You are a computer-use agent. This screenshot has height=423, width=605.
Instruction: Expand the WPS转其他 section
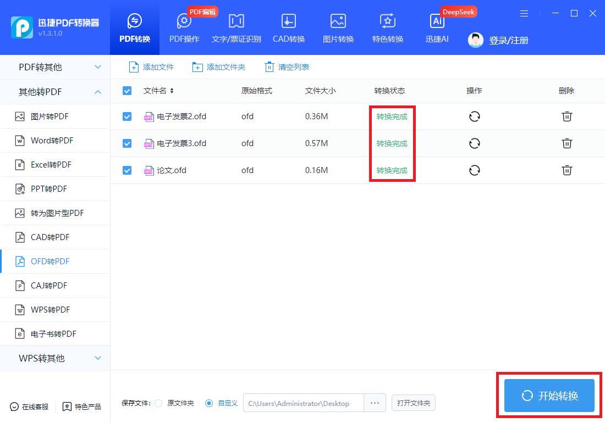point(55,358)
